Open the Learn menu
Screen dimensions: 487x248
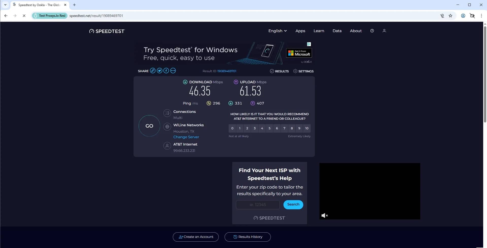pos(319,31)
